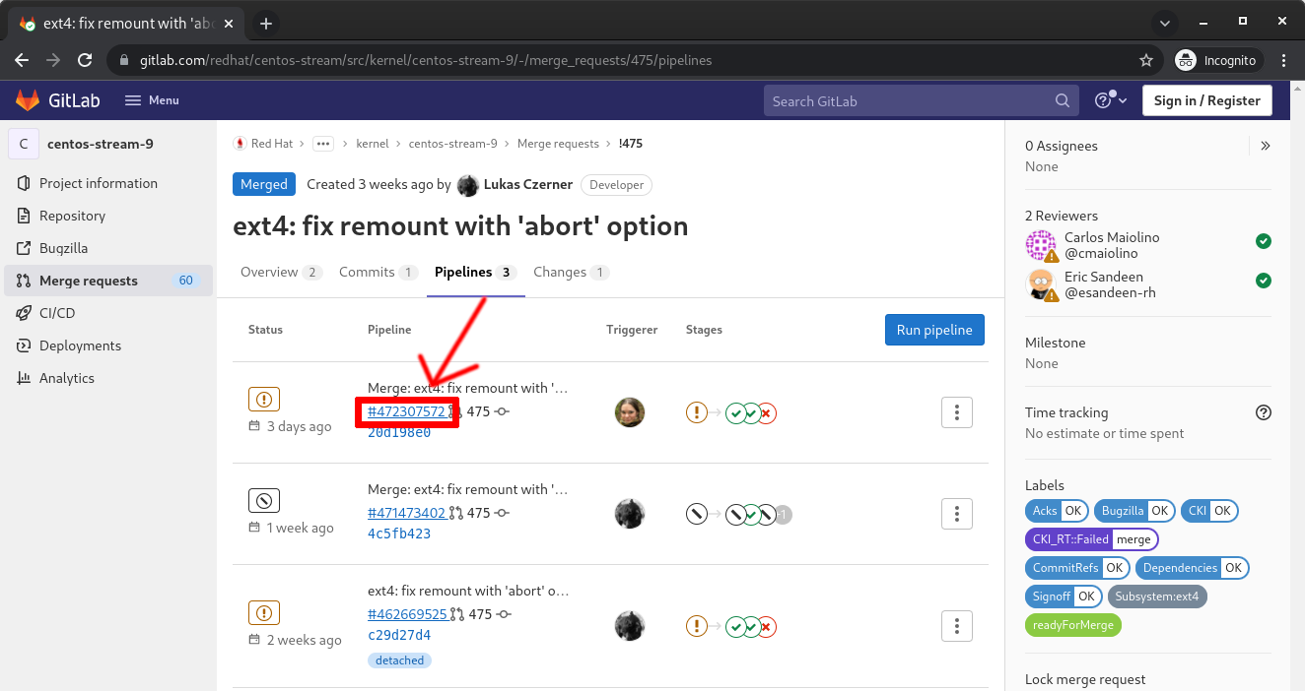Open the Menu hamburger navigation
Image resolution: width=1305 pixels, height=691 pixels.
(x=152, y=100)
